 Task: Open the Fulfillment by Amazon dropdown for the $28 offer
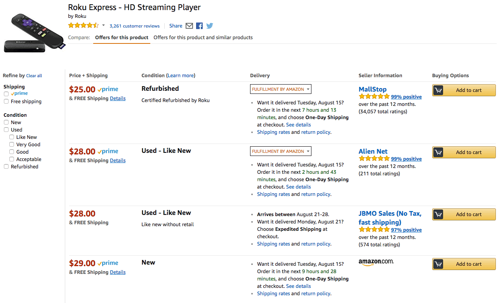click(280, 151)
